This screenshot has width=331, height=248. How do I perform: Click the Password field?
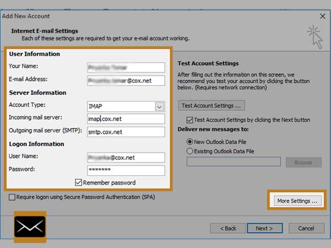126,170
